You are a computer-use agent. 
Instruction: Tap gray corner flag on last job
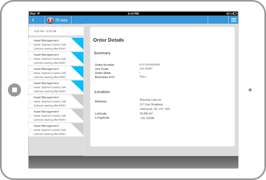coord(79,127)
